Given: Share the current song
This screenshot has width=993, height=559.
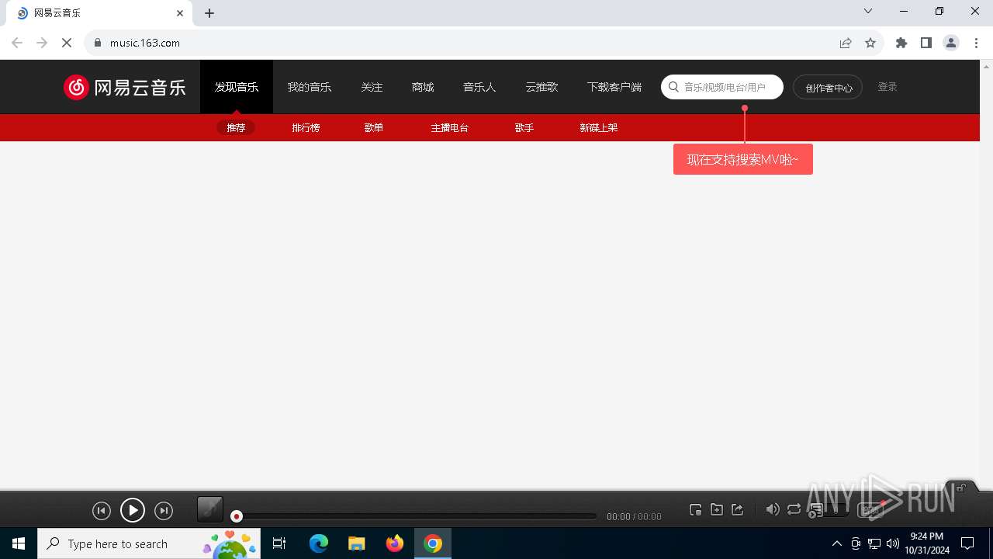Looking at the screenshot, I should point(738,510).
